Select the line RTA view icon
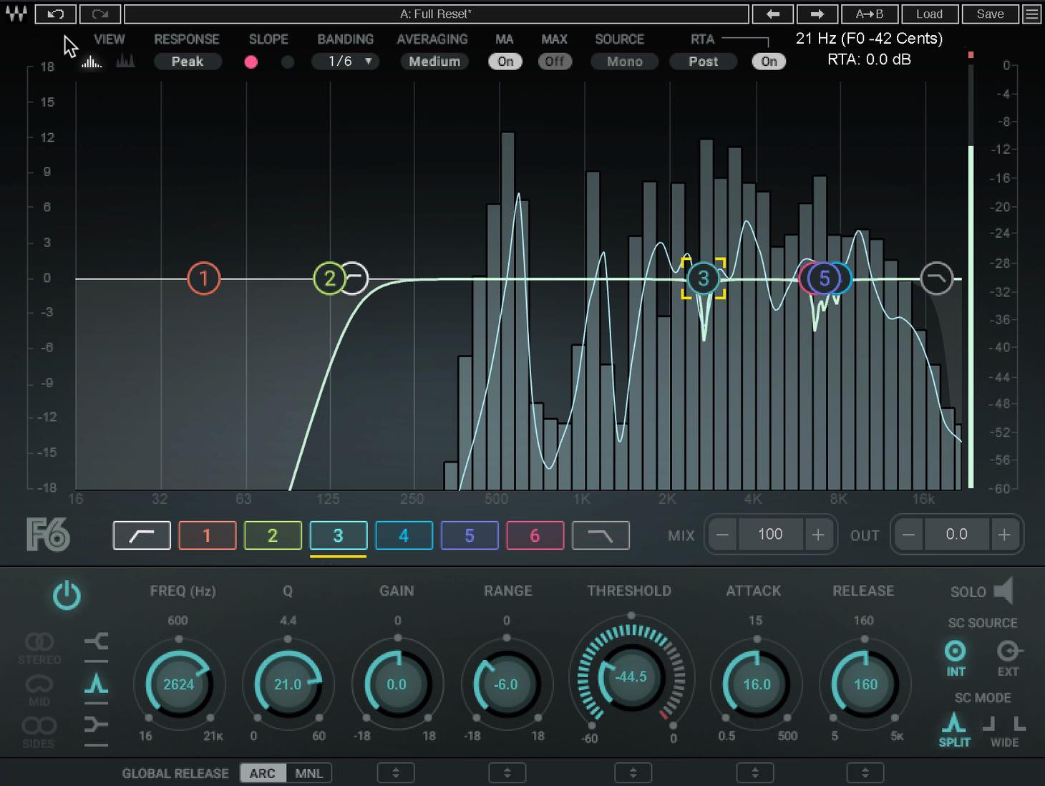Screen dimensions: 1045x786 pyautogui.click(x=125, y=62)
